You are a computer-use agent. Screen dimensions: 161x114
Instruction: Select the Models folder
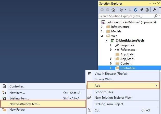click(116, 31)
